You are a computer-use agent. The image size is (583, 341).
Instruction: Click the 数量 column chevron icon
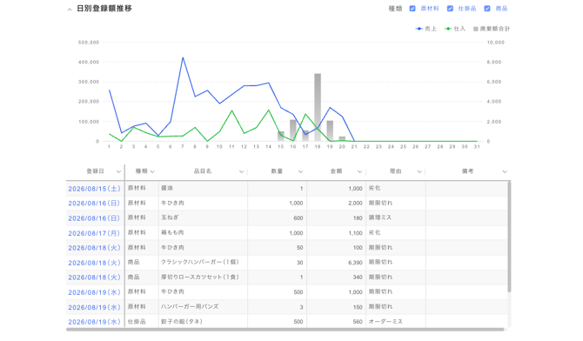tap(301, 171)
